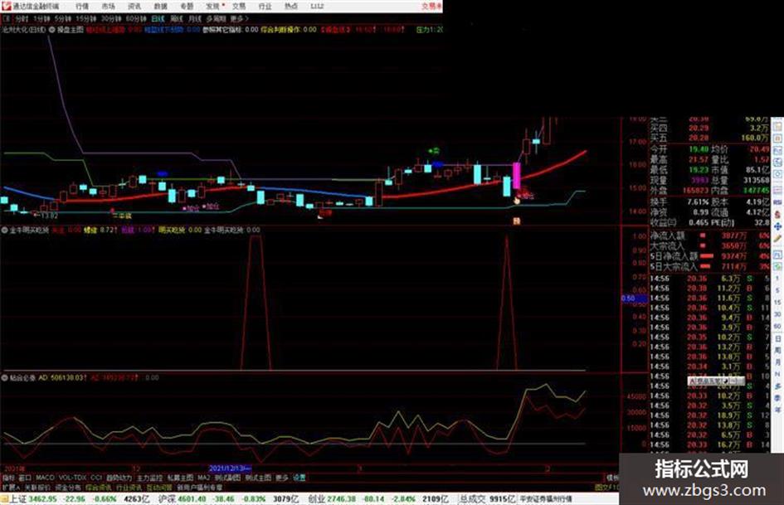
Task: Expand the 更多 period options
Action: coord(239,18)
